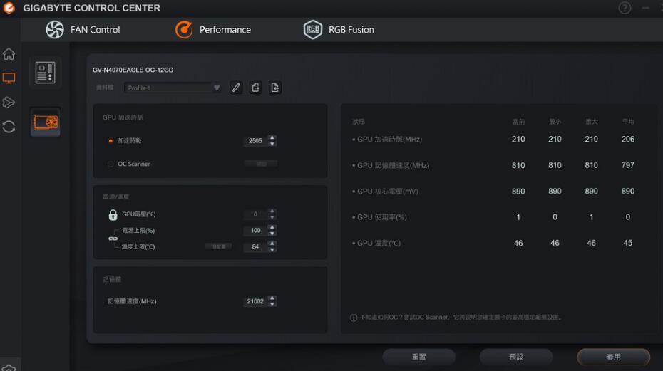Click the GPU電壓(%) value field
The height and width of the screenshot is (371, 663).
click(255, 214)
